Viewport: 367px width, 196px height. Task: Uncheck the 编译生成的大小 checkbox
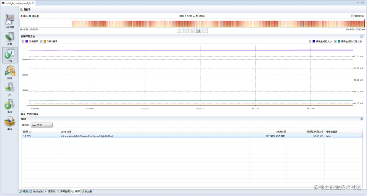(310, 41)
